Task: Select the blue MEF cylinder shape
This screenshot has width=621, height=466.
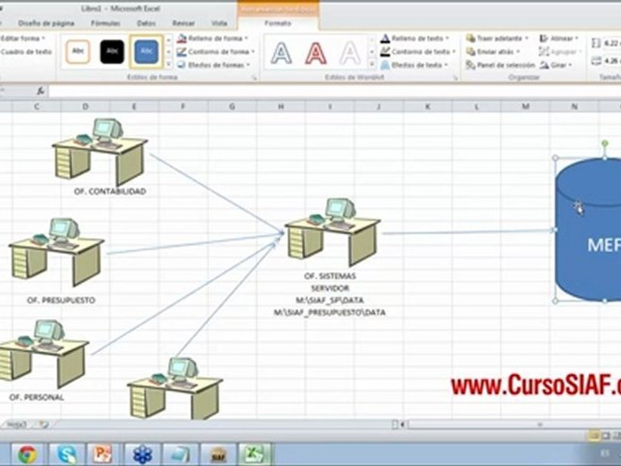Action: [589, 230]
